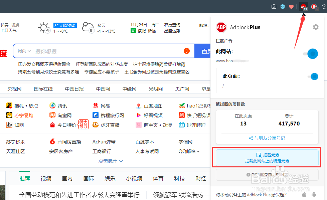
Task: Open the Adblock Plus extension icon
Action: click(304, 7)
